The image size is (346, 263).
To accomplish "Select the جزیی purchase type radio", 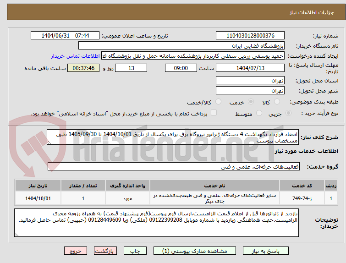I will pyautogui.click(x=288, y=113).
